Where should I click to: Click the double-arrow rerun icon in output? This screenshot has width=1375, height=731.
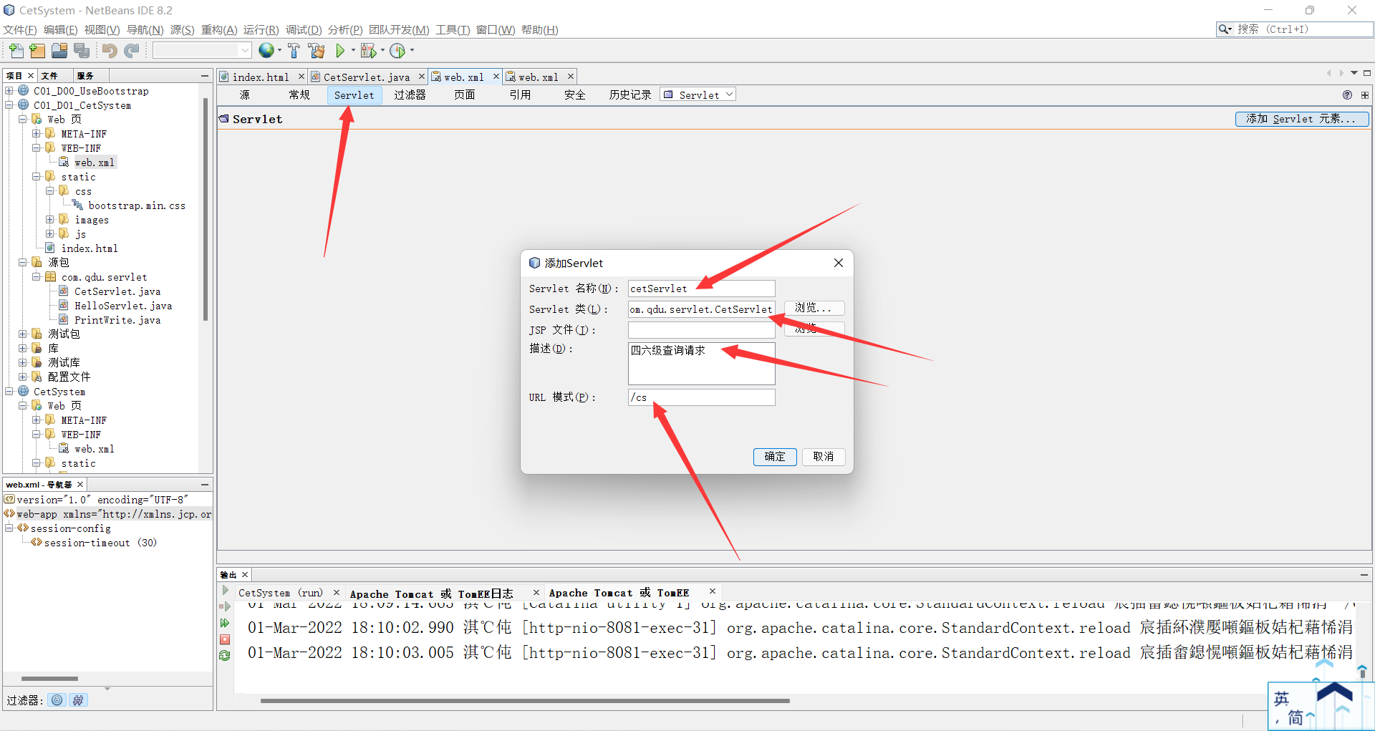click(x=225, y=623)
